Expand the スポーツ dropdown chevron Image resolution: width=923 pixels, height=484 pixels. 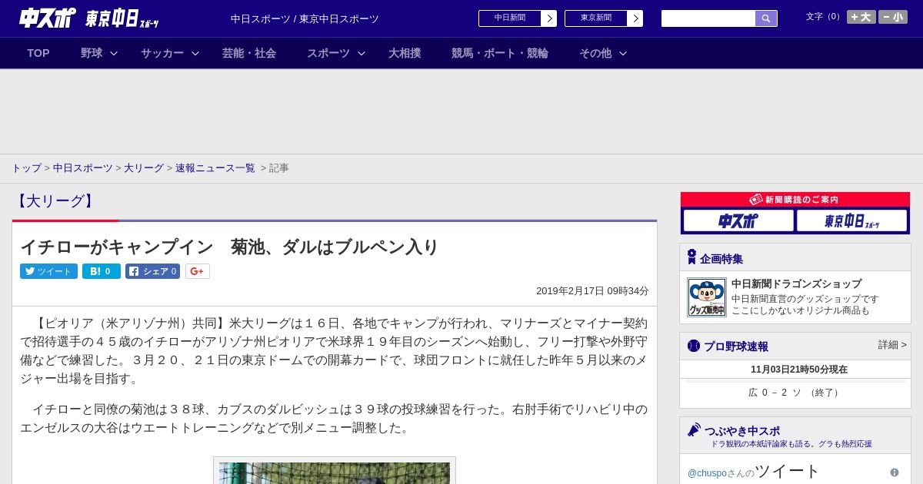362,53
